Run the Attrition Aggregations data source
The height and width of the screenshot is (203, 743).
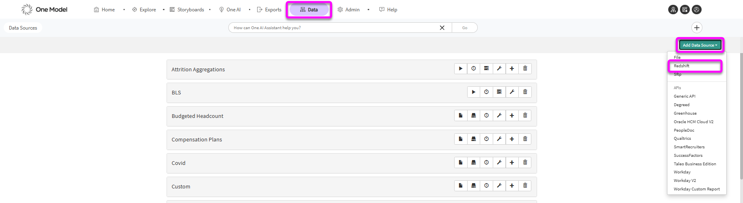tap(461, 68)
